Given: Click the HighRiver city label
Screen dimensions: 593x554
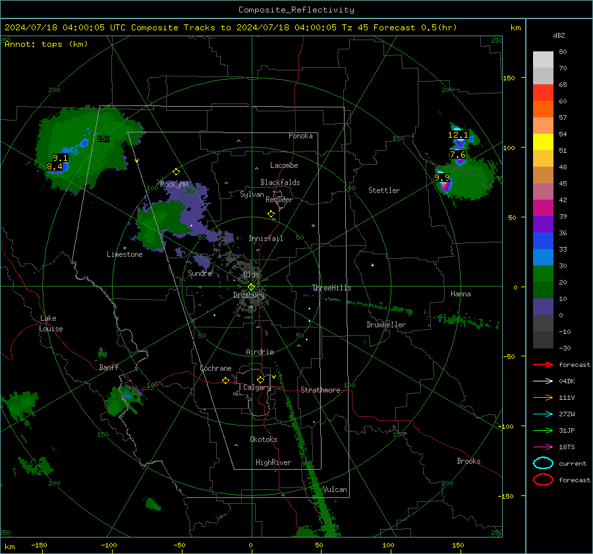Looking at the screenshot, I should click(273, 462).
